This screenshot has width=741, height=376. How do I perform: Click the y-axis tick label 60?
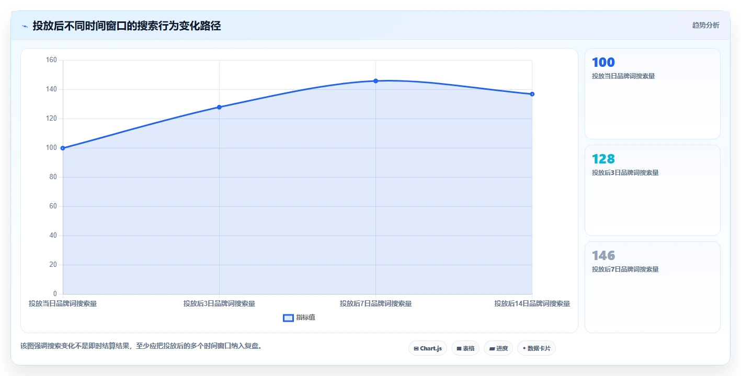click(x=53, y=206)
